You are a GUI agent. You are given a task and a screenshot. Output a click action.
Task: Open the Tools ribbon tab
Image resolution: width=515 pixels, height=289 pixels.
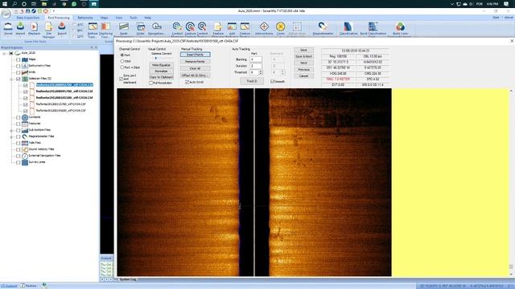pyautogui.click(x=134, y=18)
